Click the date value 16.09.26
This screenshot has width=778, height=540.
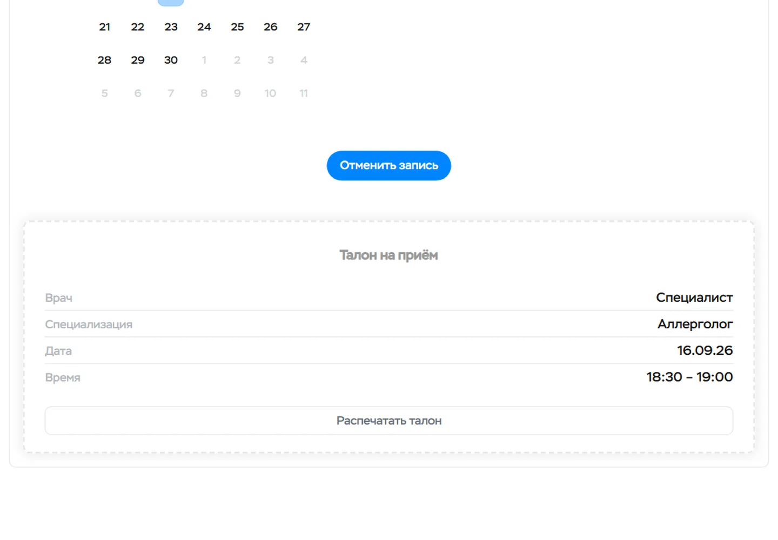[x=705, y=350]
